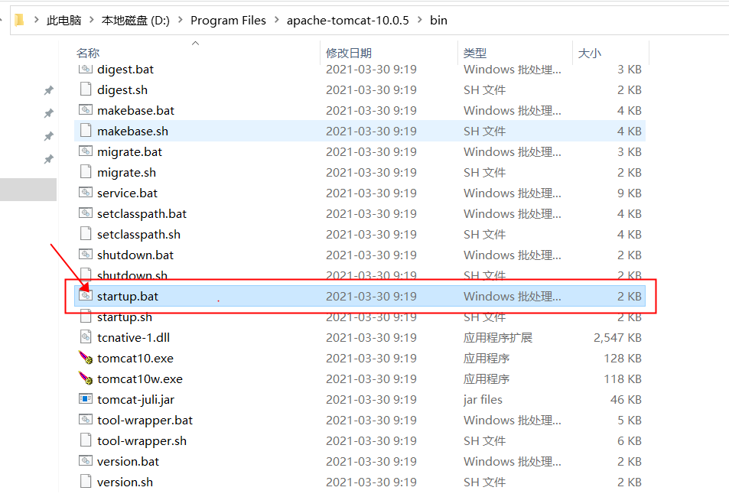
Task: Click the service.bat batch file icon
Action: tap(86, 193)
